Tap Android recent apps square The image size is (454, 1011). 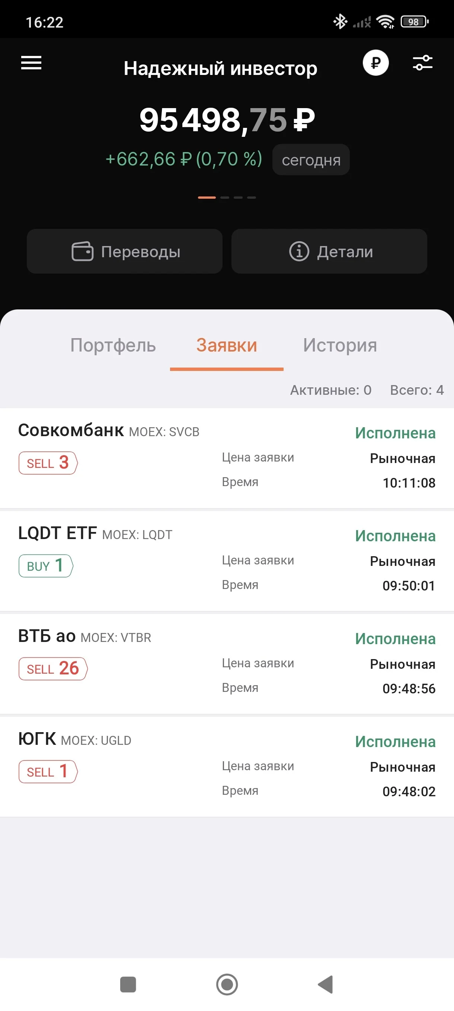pyautogui.click(x=128, y=985)
